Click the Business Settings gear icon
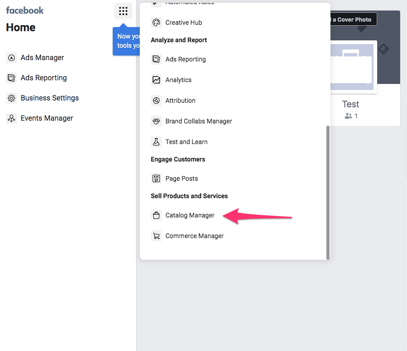The height and width of the screenshot is (351, 407). (11, 98)
